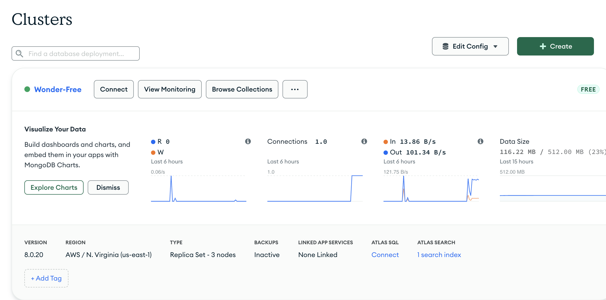Click the green cluster status dot
This screenshot has width=606, height=300.
(27, 89)
